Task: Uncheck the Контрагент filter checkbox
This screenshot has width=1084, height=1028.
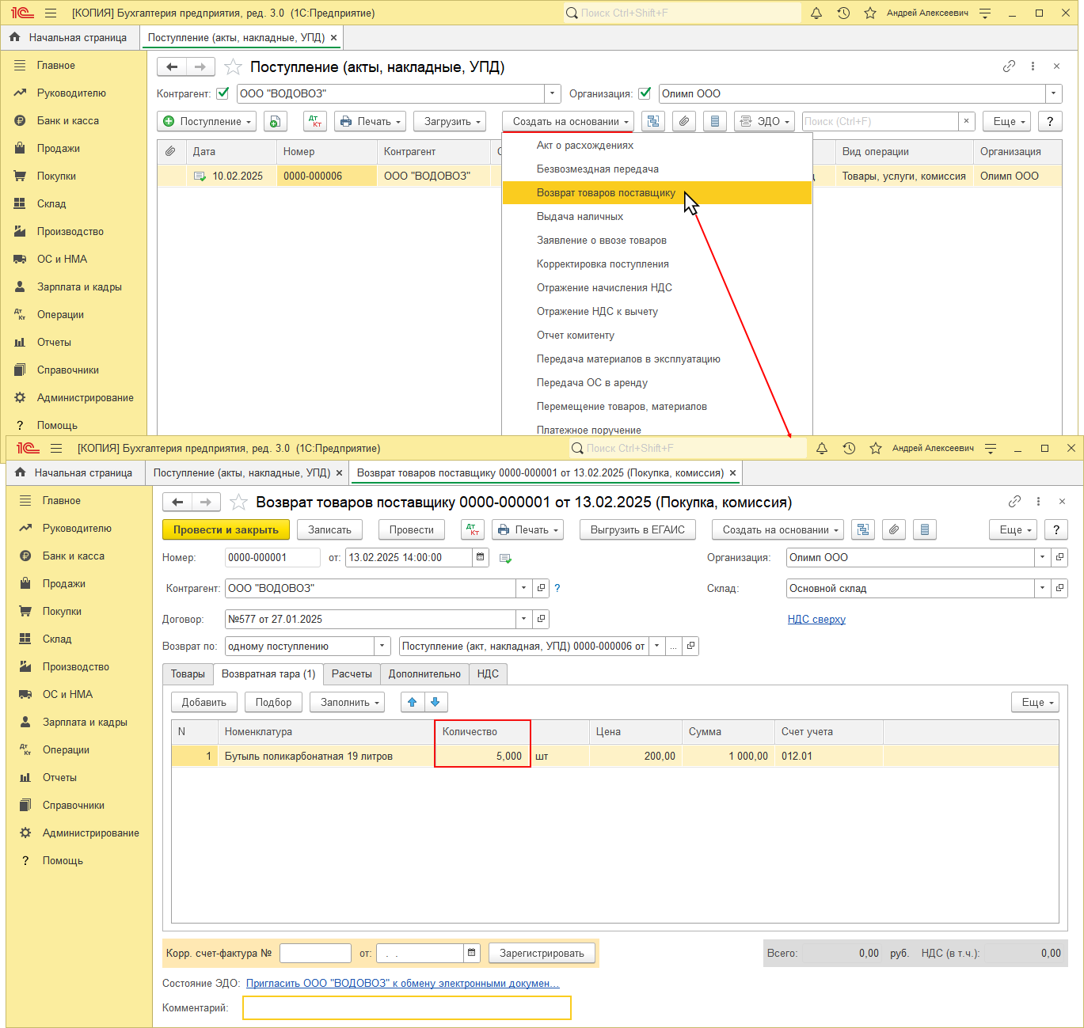Action: click(223, 93)
